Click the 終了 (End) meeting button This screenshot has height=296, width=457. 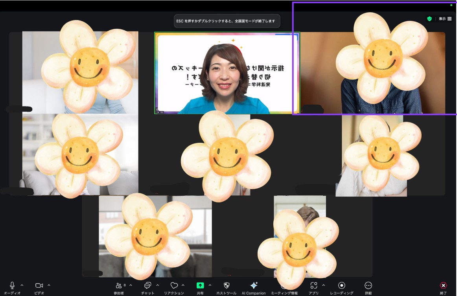pyautogui.click(x=443, y=286)
